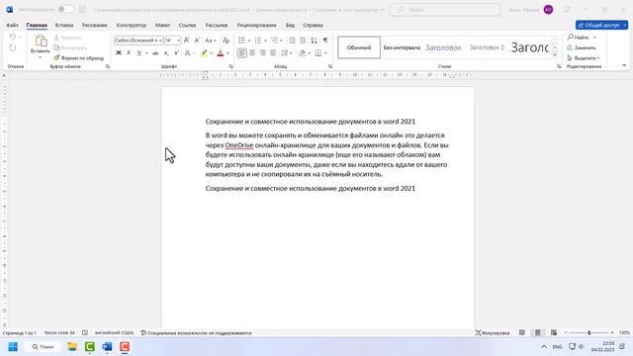Toggle superscript formatting

[177, 52]
